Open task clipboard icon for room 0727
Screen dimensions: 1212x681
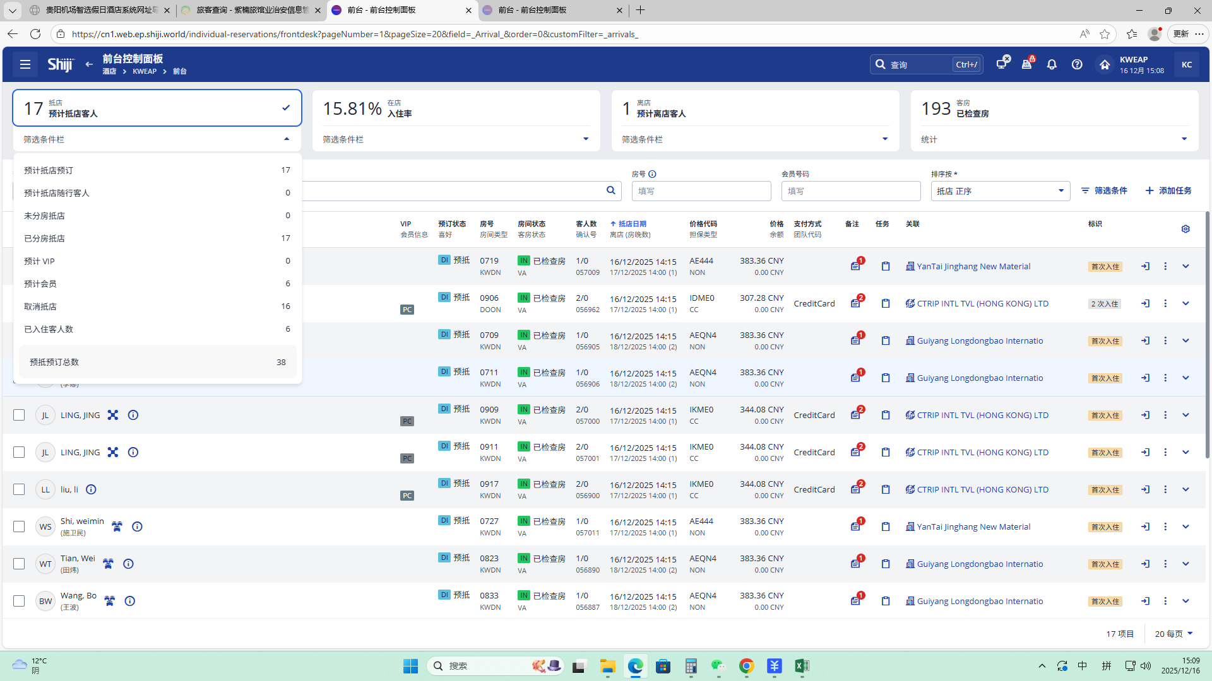(x=886, y=527)
